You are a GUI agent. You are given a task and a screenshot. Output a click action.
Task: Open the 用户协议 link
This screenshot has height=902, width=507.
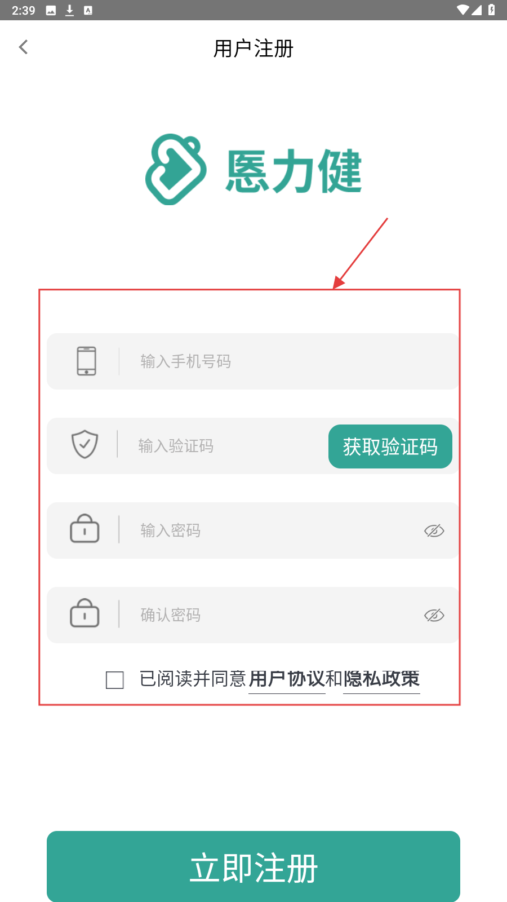click(x=287, y=679)
